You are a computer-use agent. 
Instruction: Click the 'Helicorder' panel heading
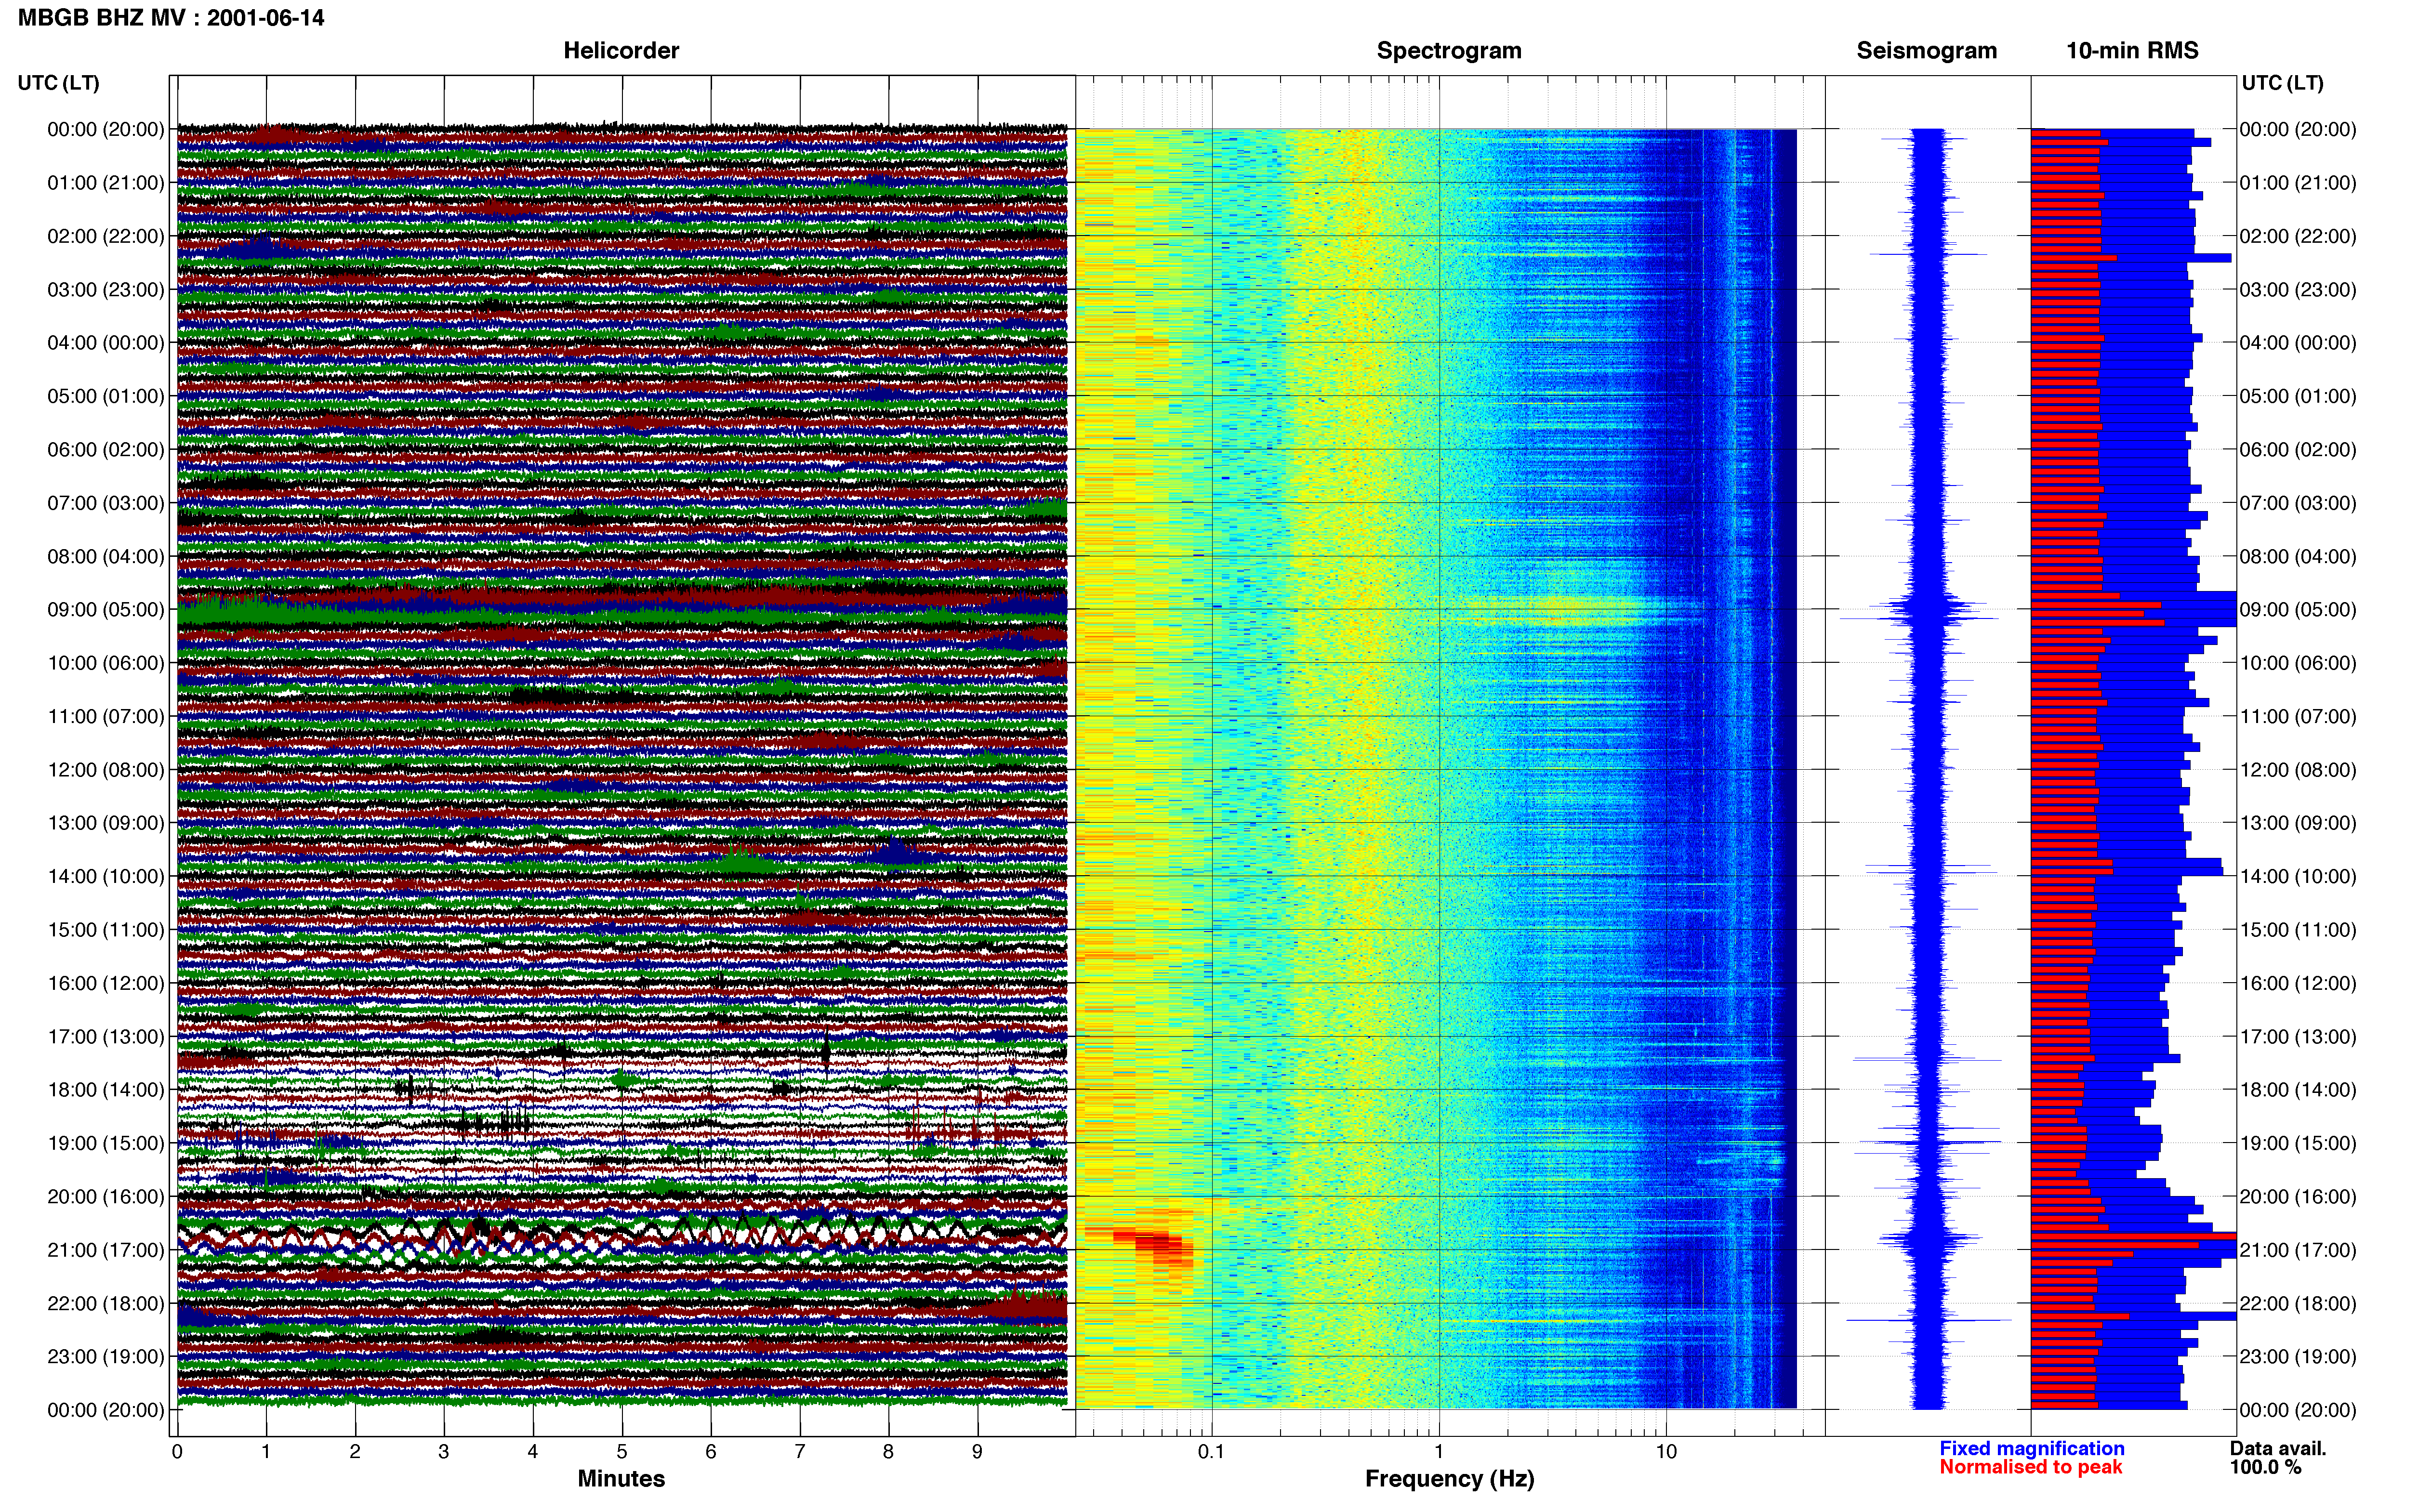point(621,50)
